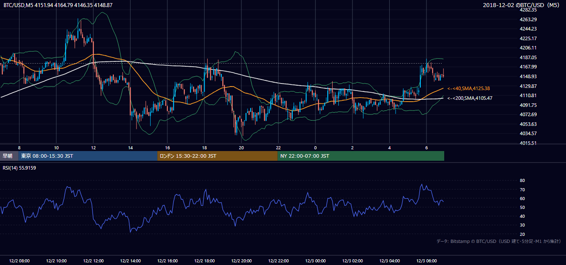This screenshot has width=566, height=265.
Task: Click the Bitstamp data source note
Action: point(499,241)
